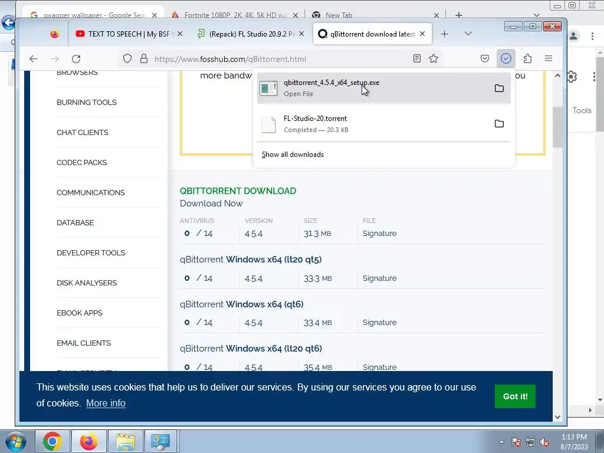
Task: Open pinned Firefox tab icon
Action: [55, 34]
